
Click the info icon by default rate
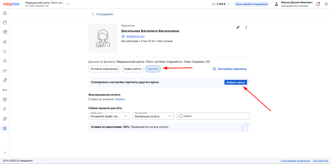coord(246,128)
